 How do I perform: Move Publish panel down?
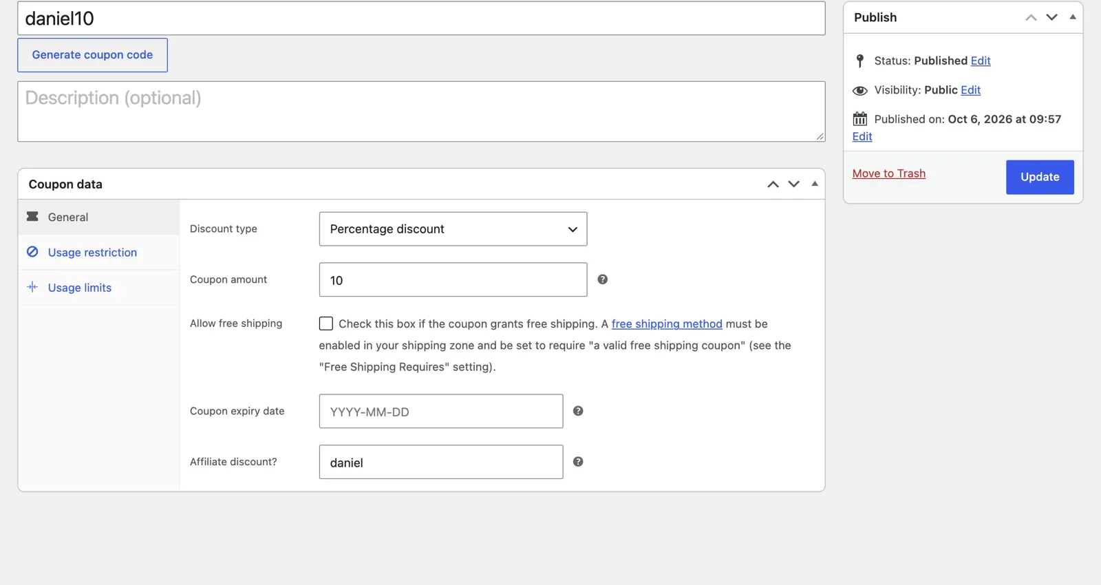1051,18
